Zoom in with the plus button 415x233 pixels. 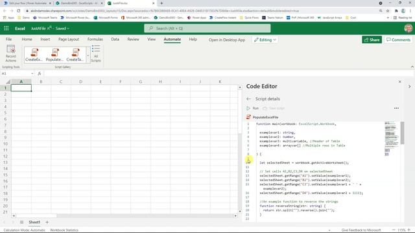[x=409, y=230]
